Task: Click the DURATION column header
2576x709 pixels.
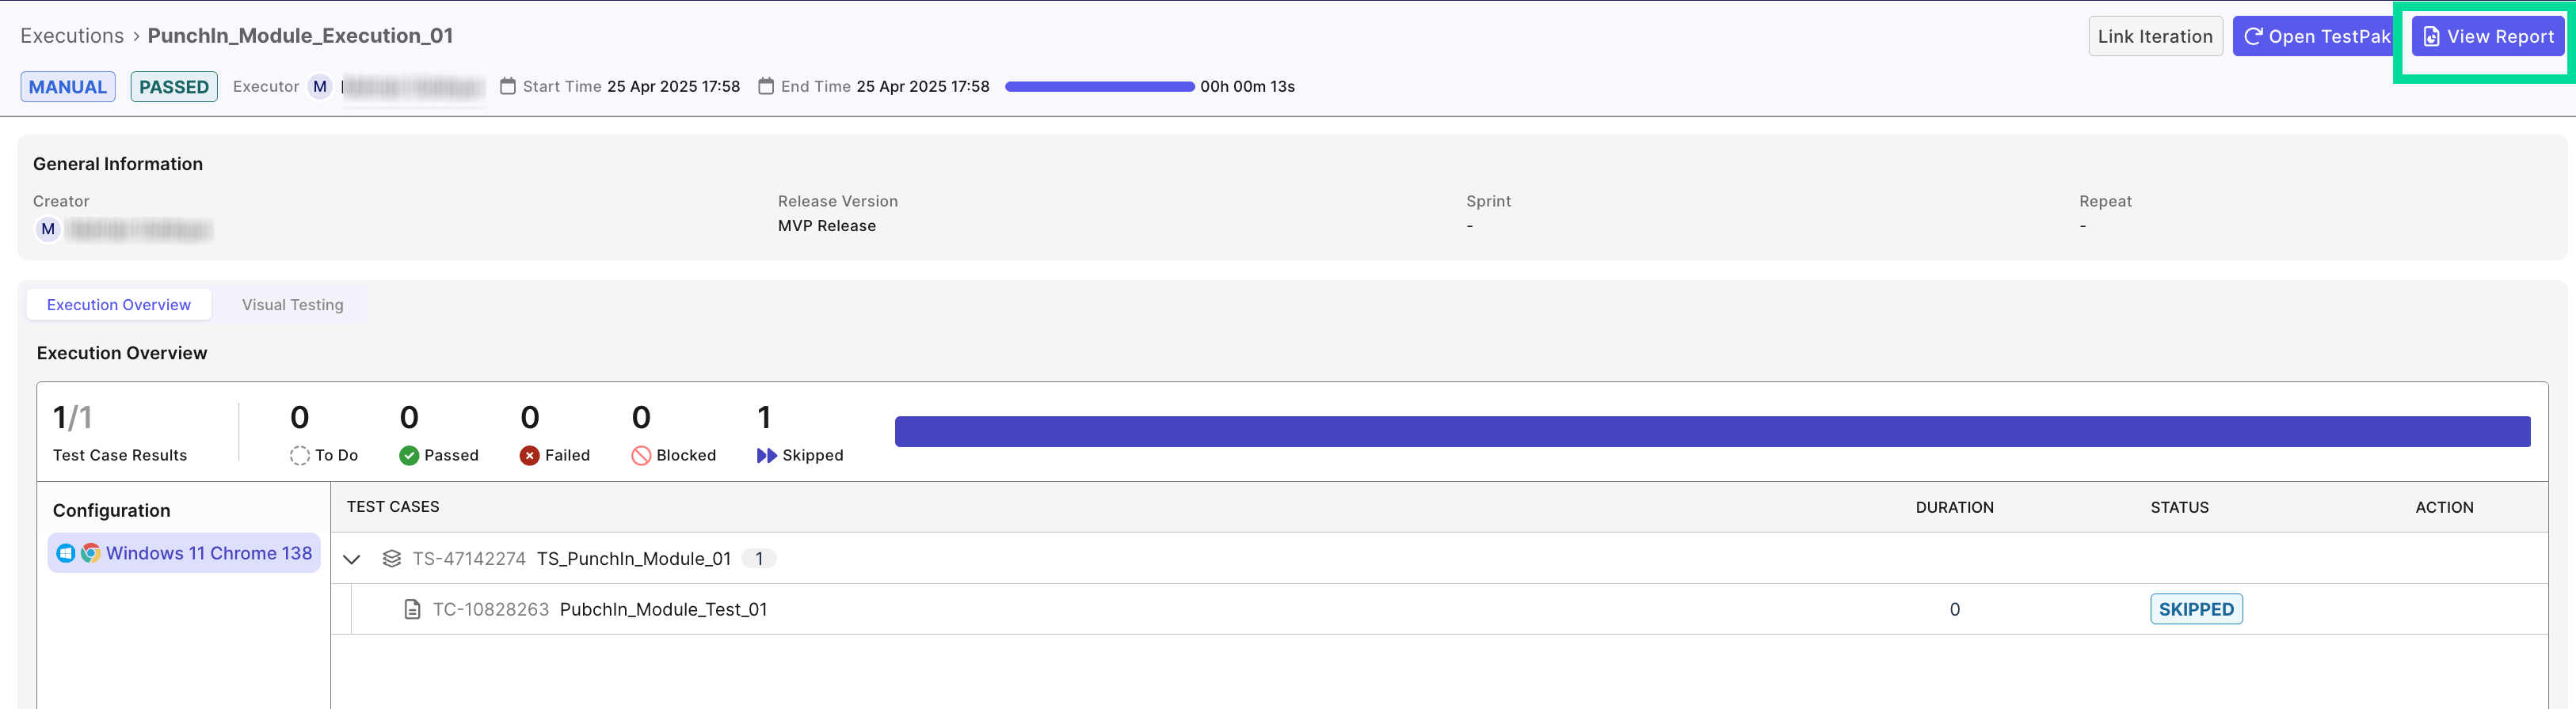Action: point(1954,507)
